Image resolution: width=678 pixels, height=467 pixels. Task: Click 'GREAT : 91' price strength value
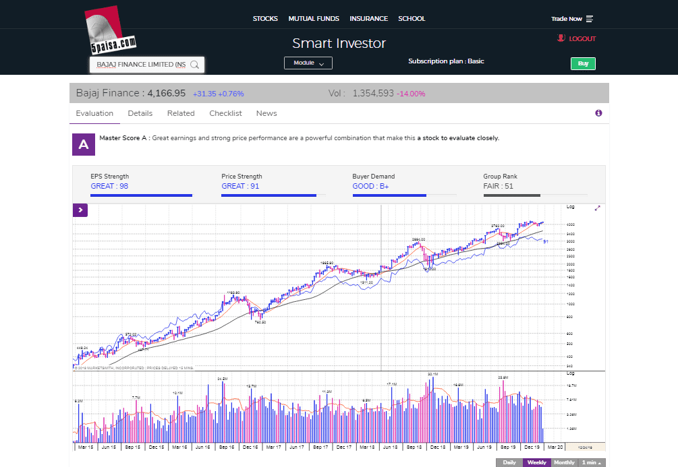point(240,186)
